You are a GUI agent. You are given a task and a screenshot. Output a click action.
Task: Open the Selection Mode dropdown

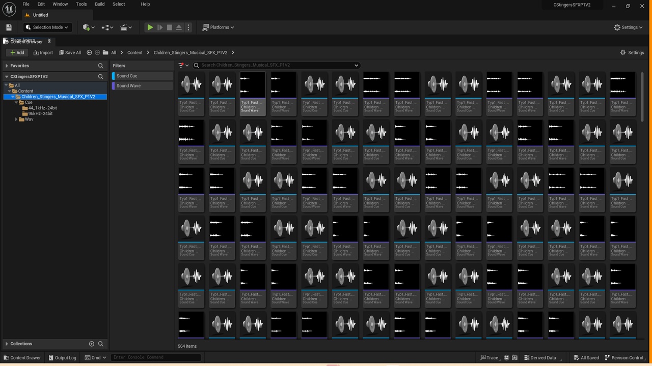pos(47,27)
